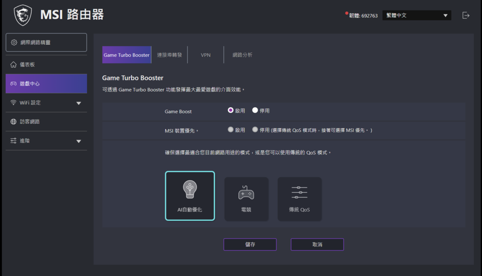Open the 繁體中文 language dropdown
The width and height of the screenshot is (482, 276).
pyautogui.click(x=417, y=15)
